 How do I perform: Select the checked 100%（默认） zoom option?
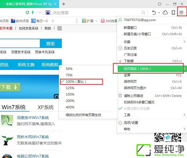[76, 81]
